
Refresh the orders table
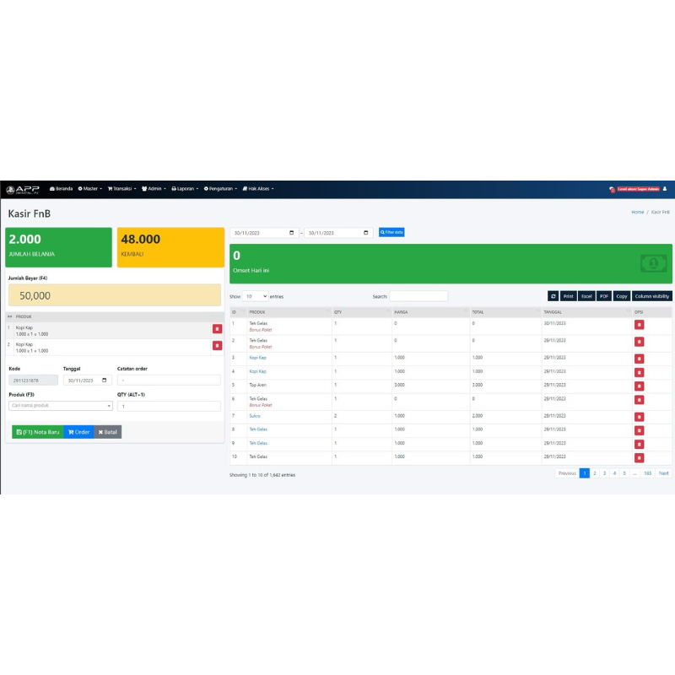[553, 296]
